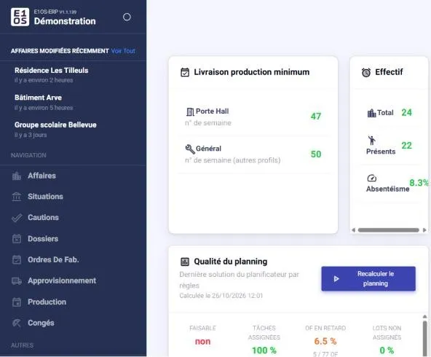Click the Présents value 22
The width and height of the screenshot is (431, 357).
click(x=406, y=146)
